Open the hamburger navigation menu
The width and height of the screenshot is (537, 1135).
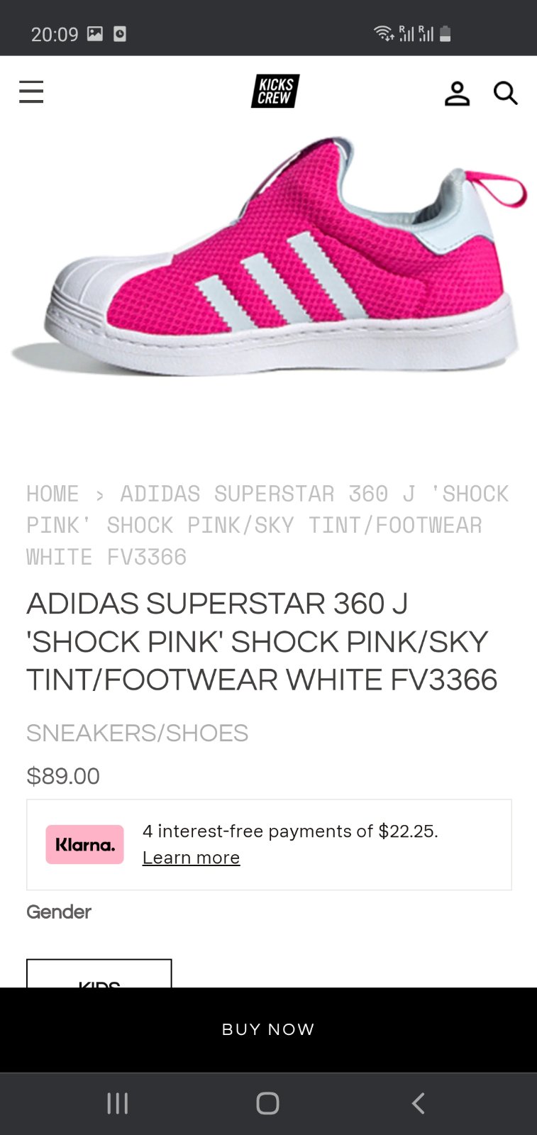31,92
